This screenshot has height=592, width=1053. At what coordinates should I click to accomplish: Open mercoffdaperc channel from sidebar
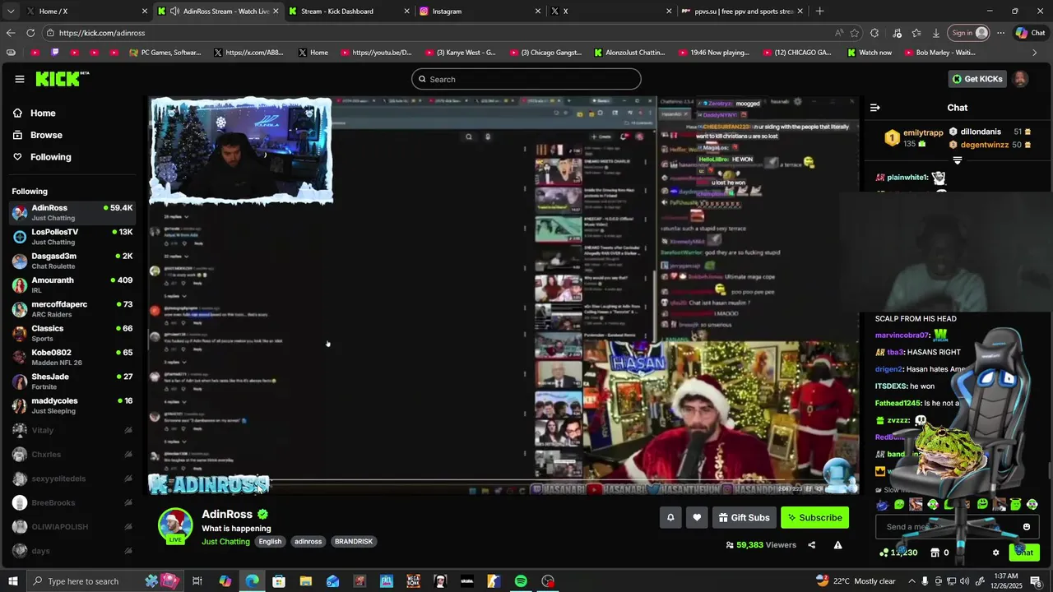(72, 309)
